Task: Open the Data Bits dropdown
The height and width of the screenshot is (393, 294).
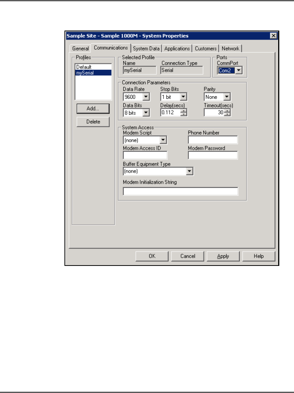Action: pyautogui.click(x=146, y=112)
